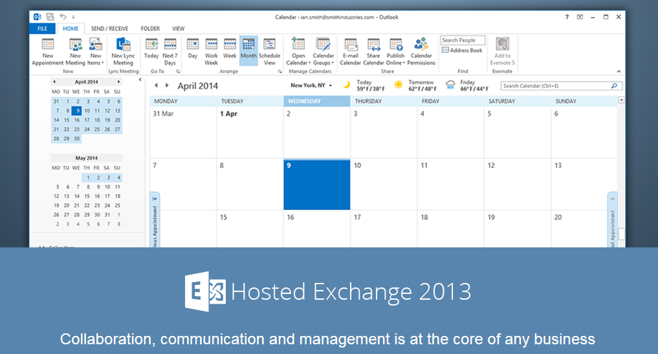Open New Meeting button
The height and width of the screenshot is (354, 658).
pyautogui.click(x=76, y=52)
